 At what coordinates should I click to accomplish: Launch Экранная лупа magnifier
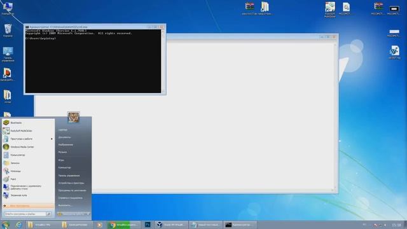(28, 195)
